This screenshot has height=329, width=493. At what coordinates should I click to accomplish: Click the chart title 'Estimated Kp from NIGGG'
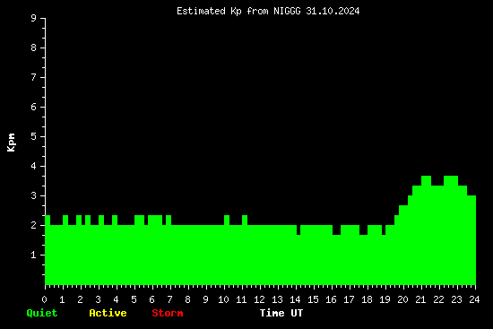tap(238, 12)
